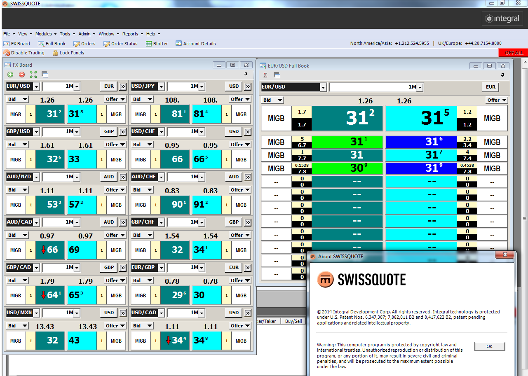Viewport: 528px width, 376px height.
Task: Click blue 31.9 offer level in Full Book
Action: pos(421,168)
